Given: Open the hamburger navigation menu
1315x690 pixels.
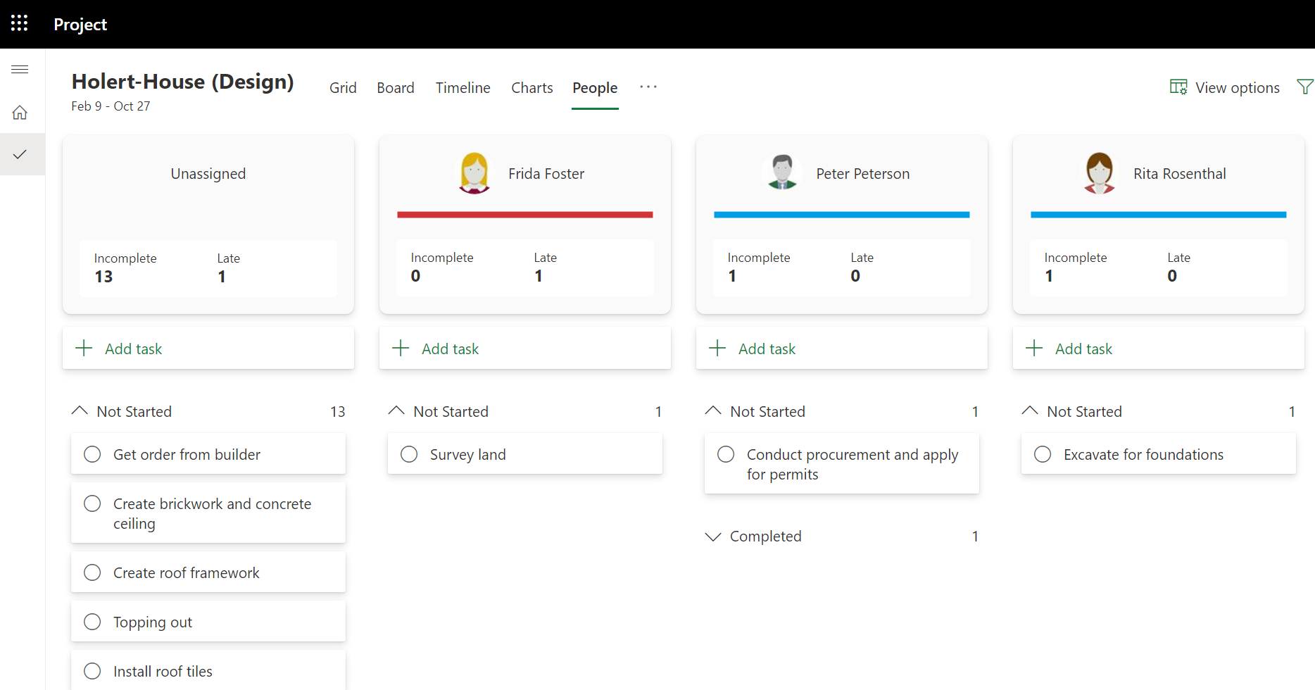Looking at the screenshot, I should [x=20, y=69].
